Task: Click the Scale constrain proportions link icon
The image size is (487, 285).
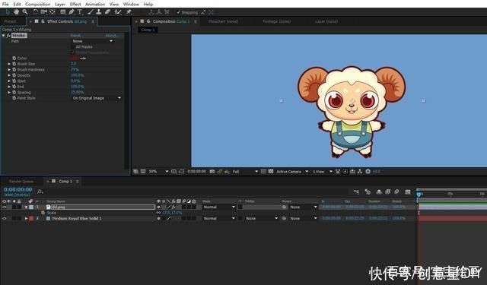Action: tap(159, 213)
